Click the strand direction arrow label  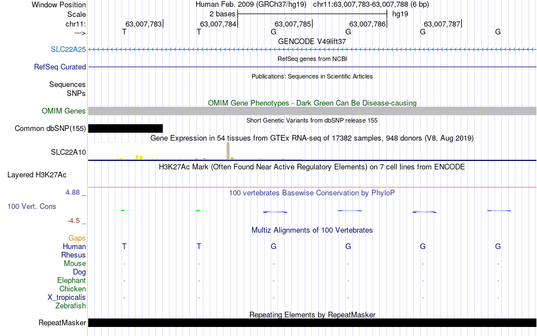80,33
